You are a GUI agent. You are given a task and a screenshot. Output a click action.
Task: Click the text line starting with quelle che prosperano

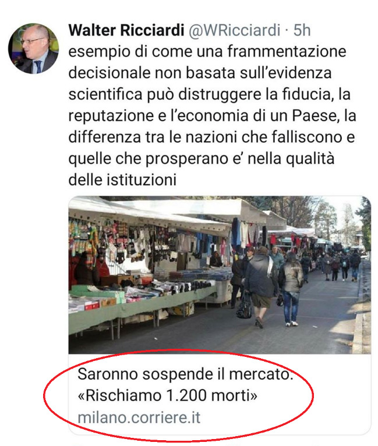tap(202, 158)
